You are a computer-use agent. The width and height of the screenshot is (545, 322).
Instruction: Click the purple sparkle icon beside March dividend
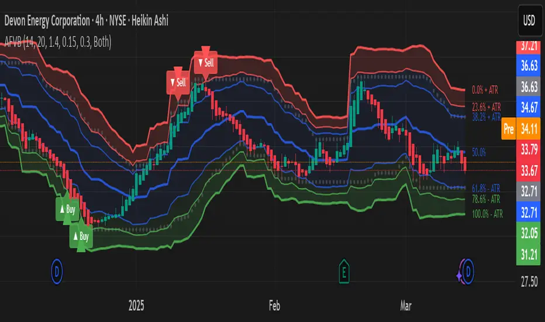(459, 275)
